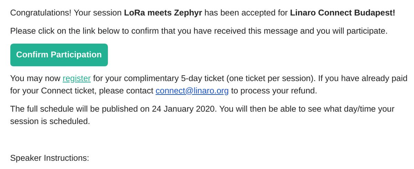Click the Speaker Instructions: heading
The height and width of the screenshot is (169, 414).
(50, 158)
